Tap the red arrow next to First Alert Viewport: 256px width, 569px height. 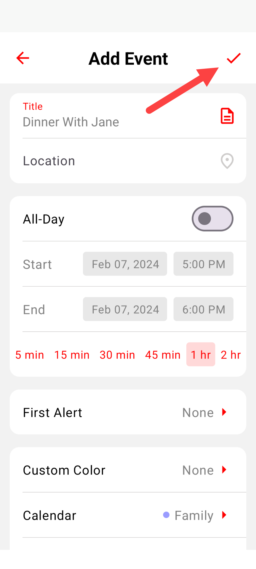point(224,412)
